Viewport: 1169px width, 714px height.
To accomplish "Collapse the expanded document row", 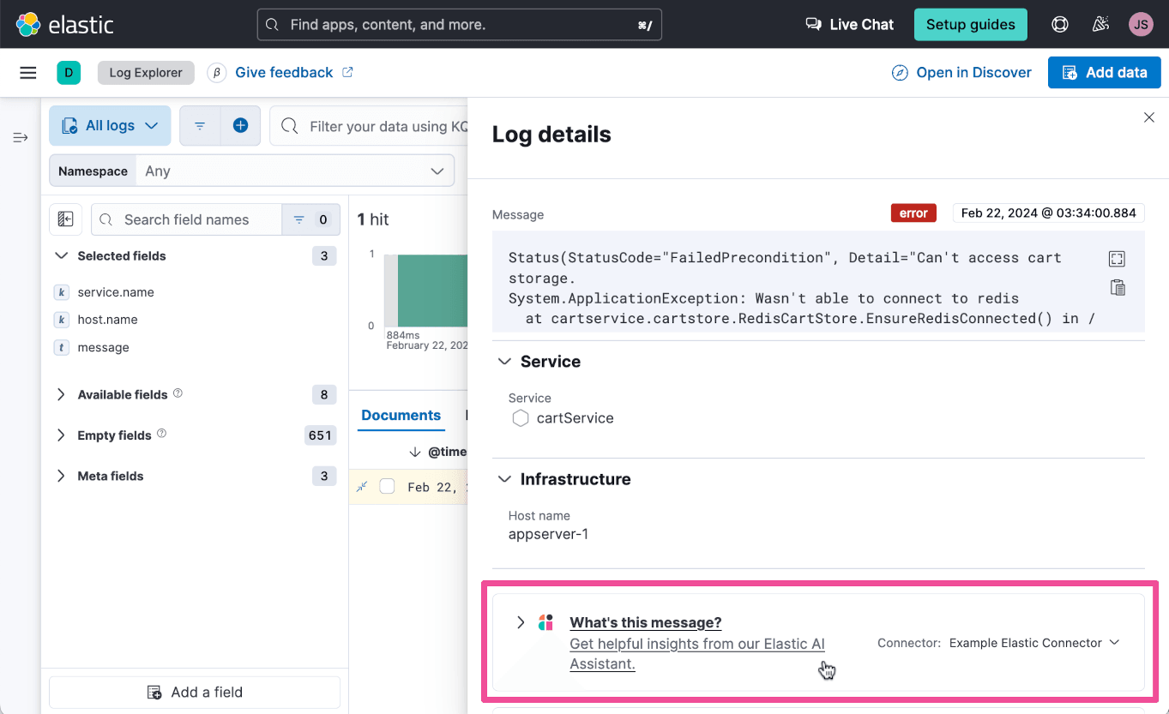I will (362, 487).
